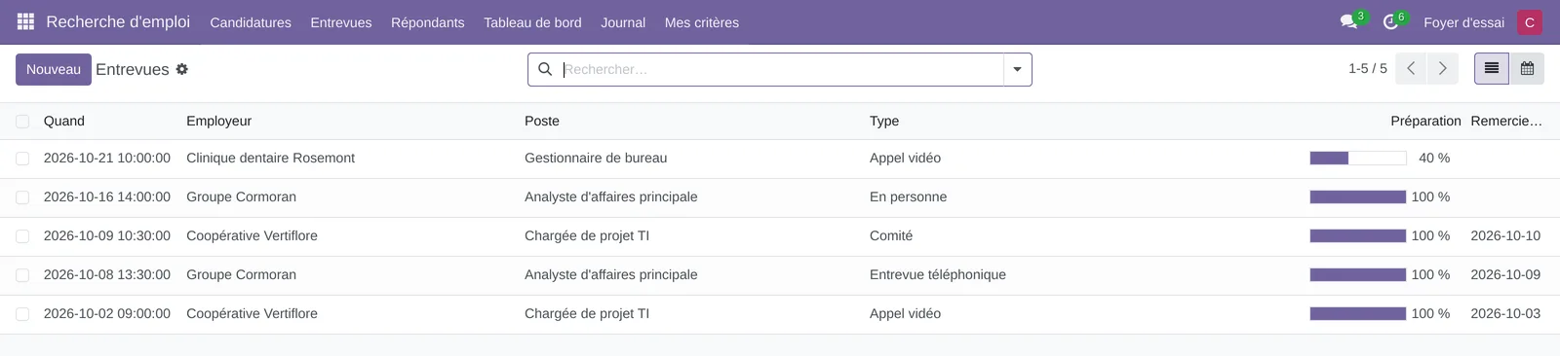Screen dimensions: 1560x356
Task: Click the Foyer d'essai company name
Action: pyautogui.click(x=1463, y=22)
